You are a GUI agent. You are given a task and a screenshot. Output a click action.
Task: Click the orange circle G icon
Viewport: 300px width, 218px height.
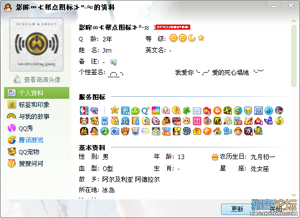point(217,111)
